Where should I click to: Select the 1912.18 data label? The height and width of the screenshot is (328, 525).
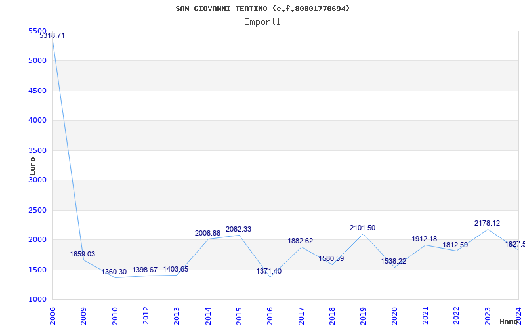tap(425, 239)
